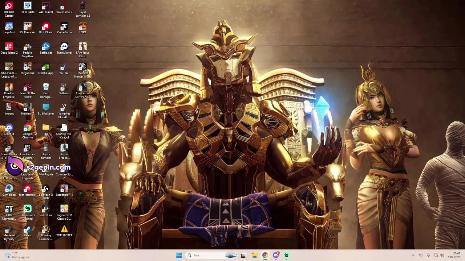Image resolution: width=465 pixels, height=261 pixels.
Task: Open the NVIDIA App shortcut
Action: [x=46, y=69]
